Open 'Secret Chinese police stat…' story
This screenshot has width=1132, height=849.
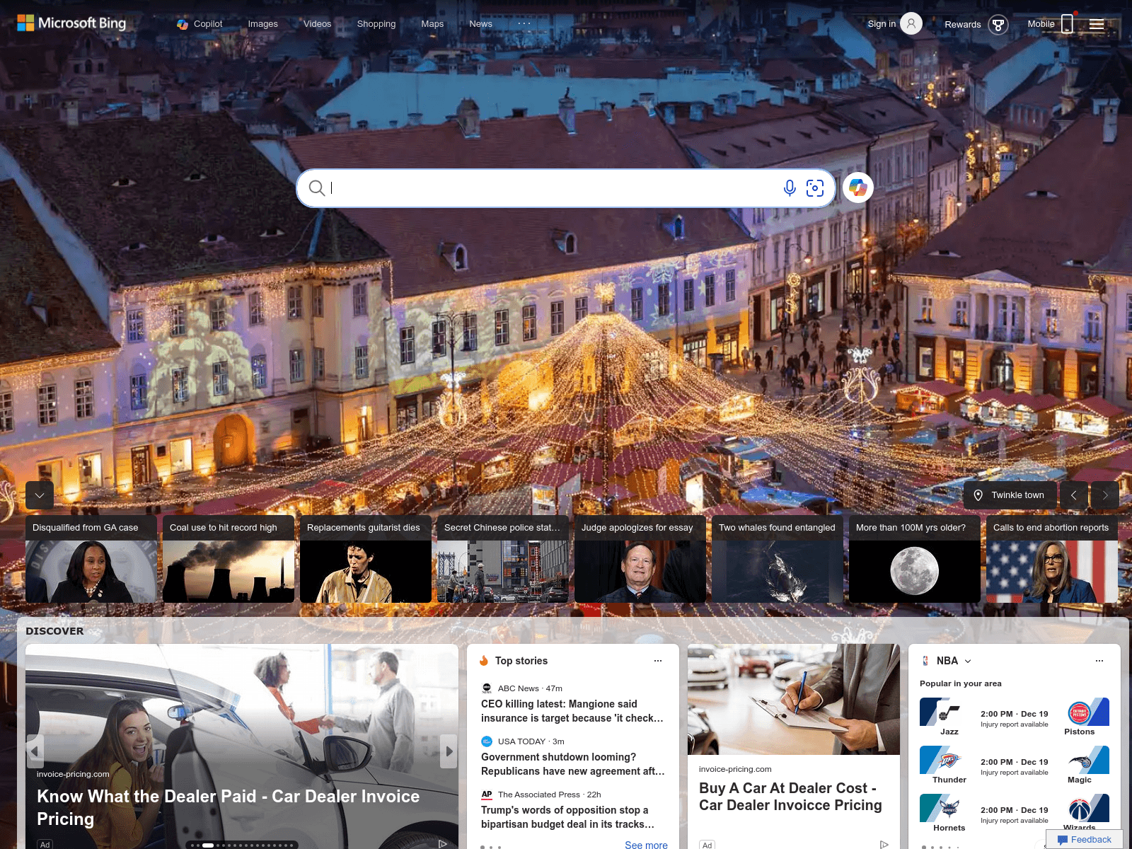[x=503, y=559]
